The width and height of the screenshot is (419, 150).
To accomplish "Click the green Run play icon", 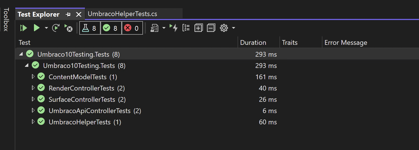I will click(37, 28).
